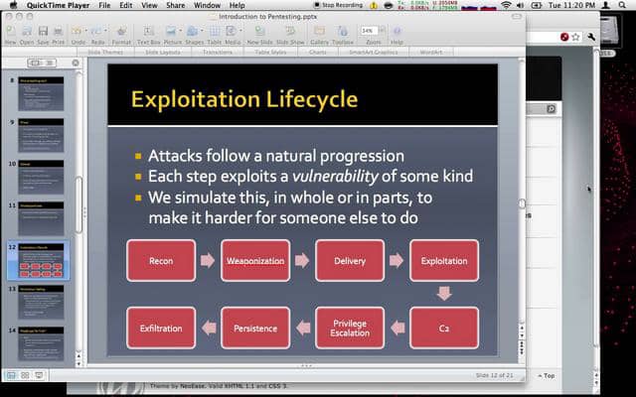Select the Exfiltration box on slide
Viewport: 636px width, 397px height.
[x=161, y=328]
